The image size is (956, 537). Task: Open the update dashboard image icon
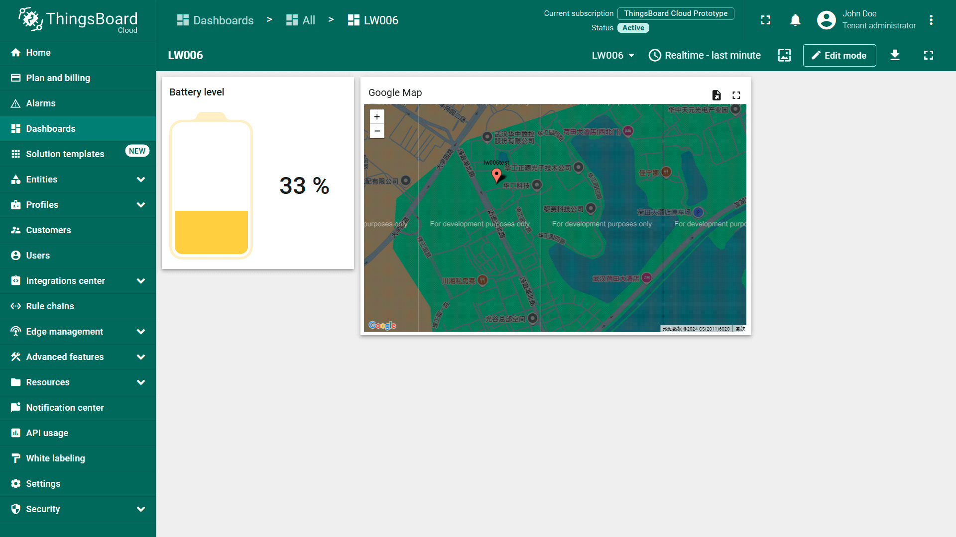point(784,55)
